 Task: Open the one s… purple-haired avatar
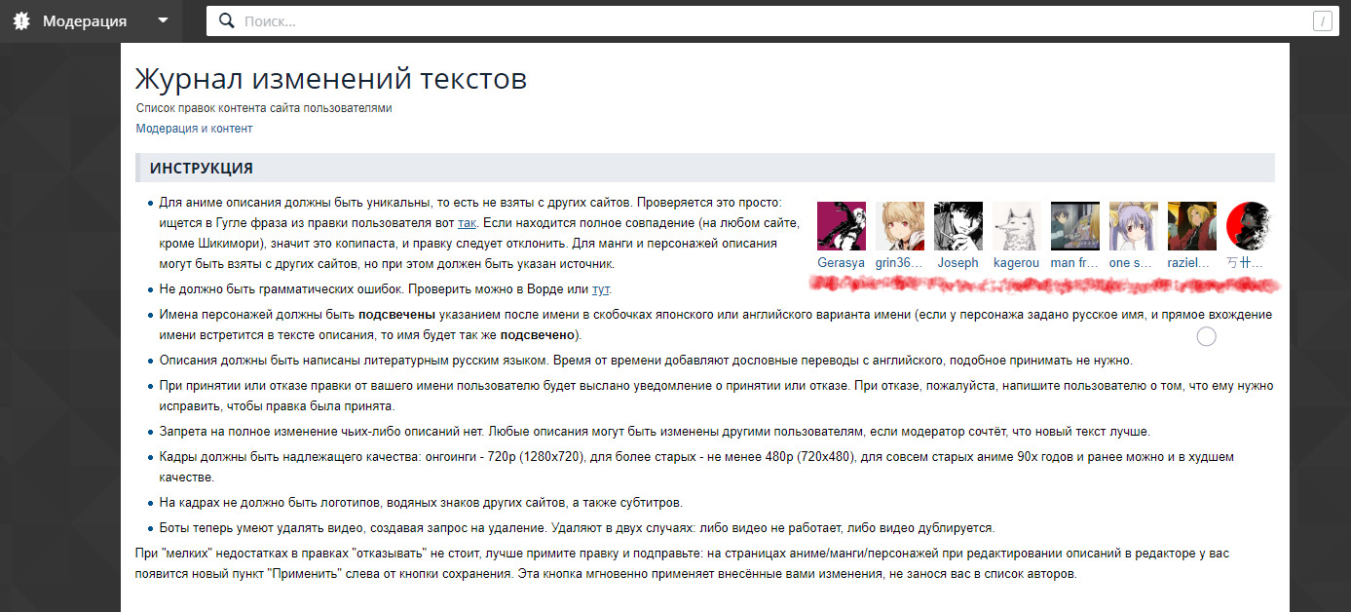tap(1133, 226)
